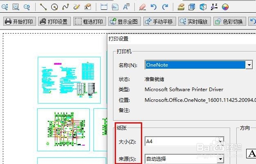Click the Microsoft Software Printer Driver text

point(184,90)
